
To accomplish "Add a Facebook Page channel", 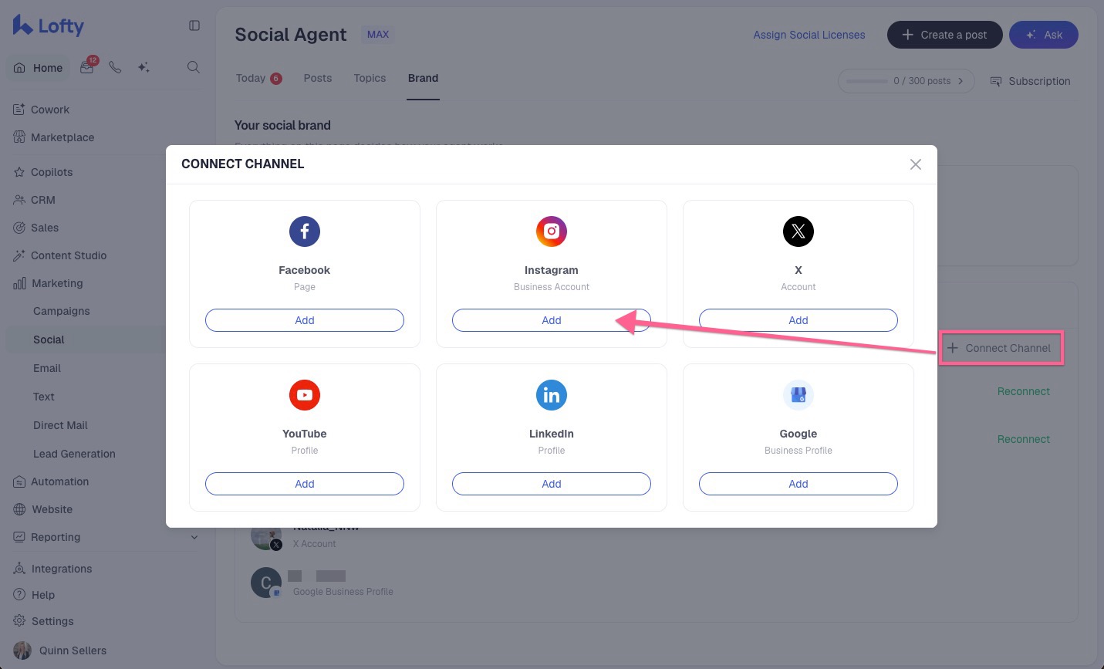I will click(305, 320).
